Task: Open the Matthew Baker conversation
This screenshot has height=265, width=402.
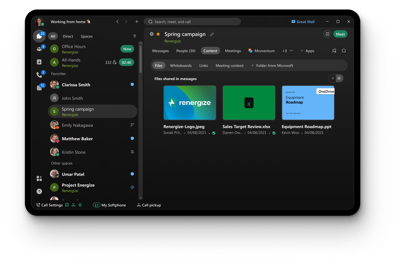Action: pos(93,139)
